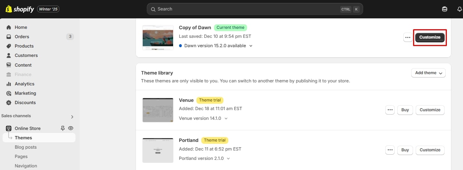Click the Sales channels heading
The image size is (463, 170).
[x=16, y=116]
